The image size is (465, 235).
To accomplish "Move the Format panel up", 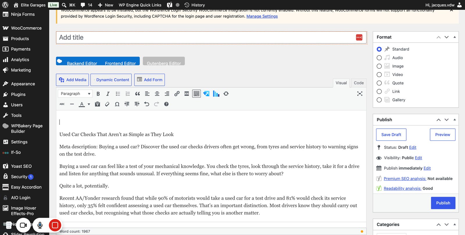I will pos(439,37).
